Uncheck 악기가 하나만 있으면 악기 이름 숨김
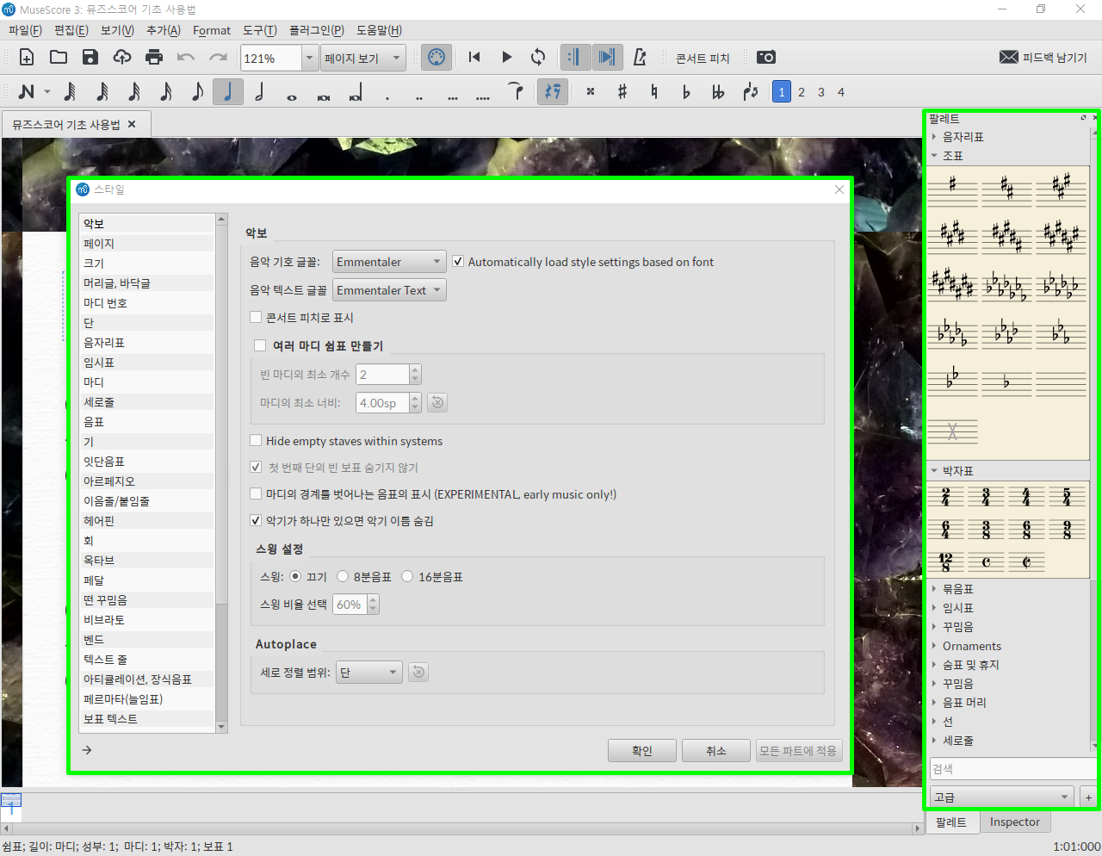1102x856 pixels. click(x=256, y=520)
